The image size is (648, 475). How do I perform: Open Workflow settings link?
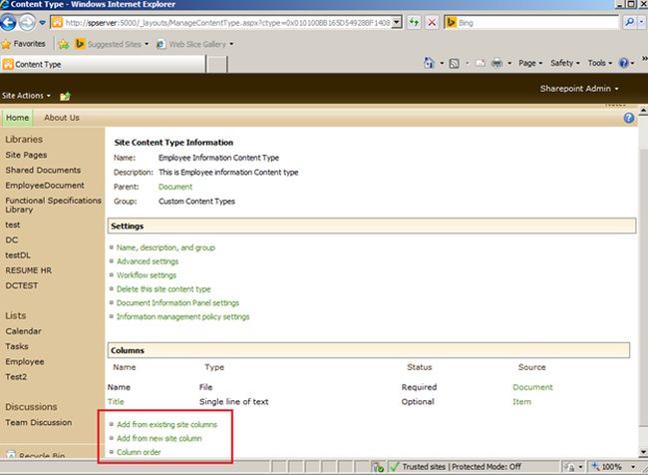coord(147,275)
